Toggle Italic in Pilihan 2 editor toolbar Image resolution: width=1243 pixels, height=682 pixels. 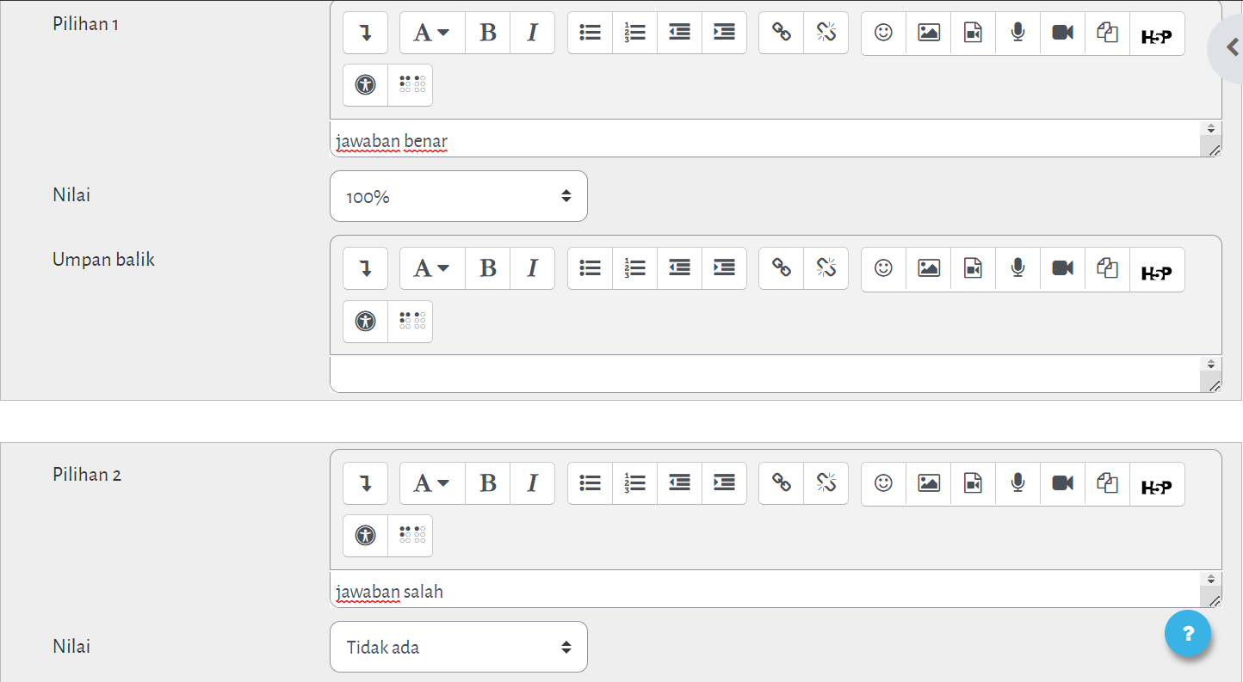[532, 483]
